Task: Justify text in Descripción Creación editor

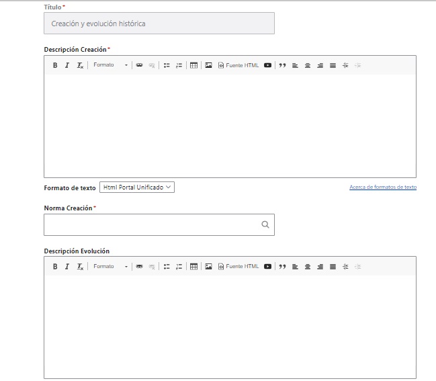Action: click(x=333, y=65)
